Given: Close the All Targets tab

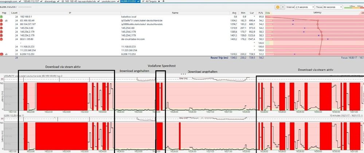Looking at the screenshot, I should click(x=159, y=1).
